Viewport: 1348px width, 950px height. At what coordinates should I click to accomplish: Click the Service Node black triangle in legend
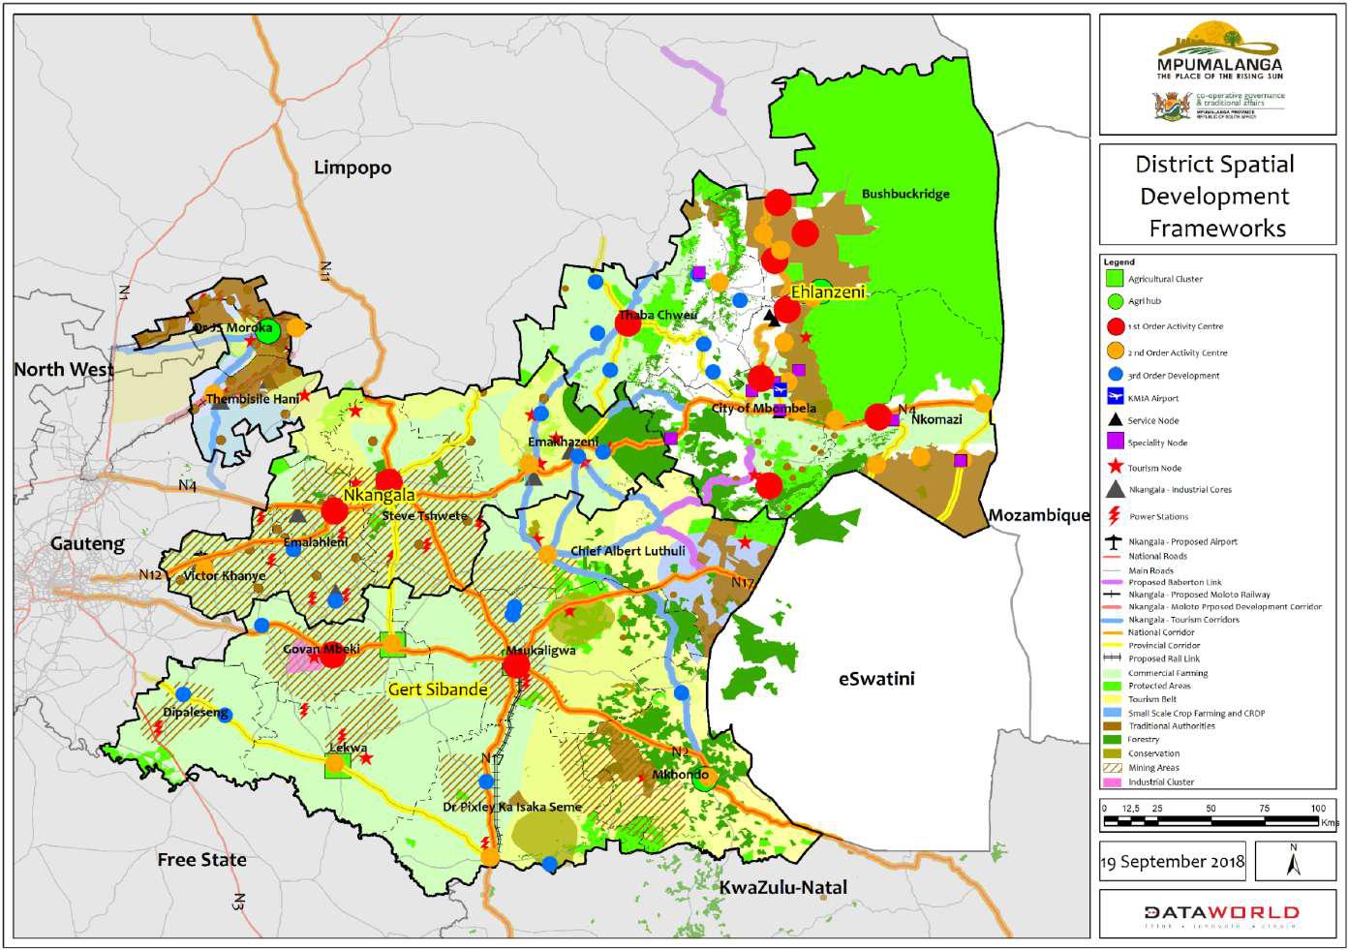click(x=1116, y=419)
